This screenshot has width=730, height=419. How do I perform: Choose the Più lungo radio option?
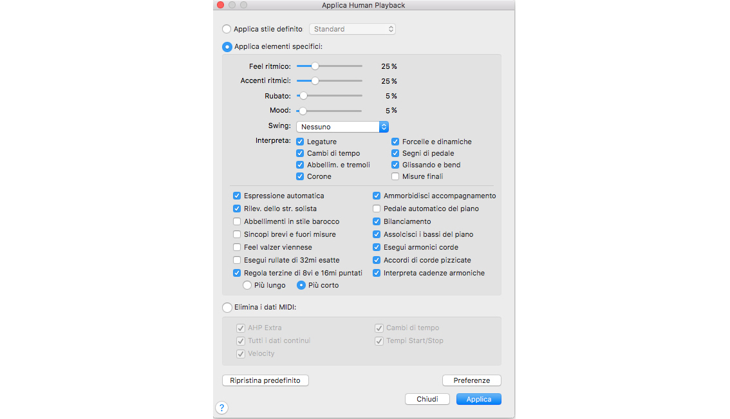point(247,285)
